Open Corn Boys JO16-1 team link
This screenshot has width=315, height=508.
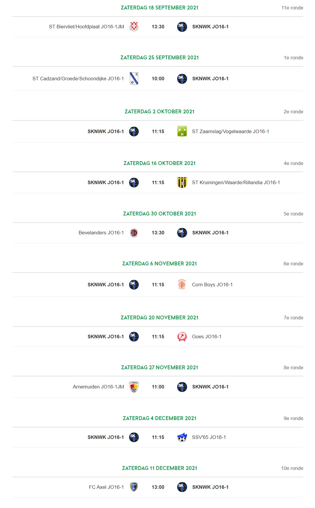click(x=212, y=285)
